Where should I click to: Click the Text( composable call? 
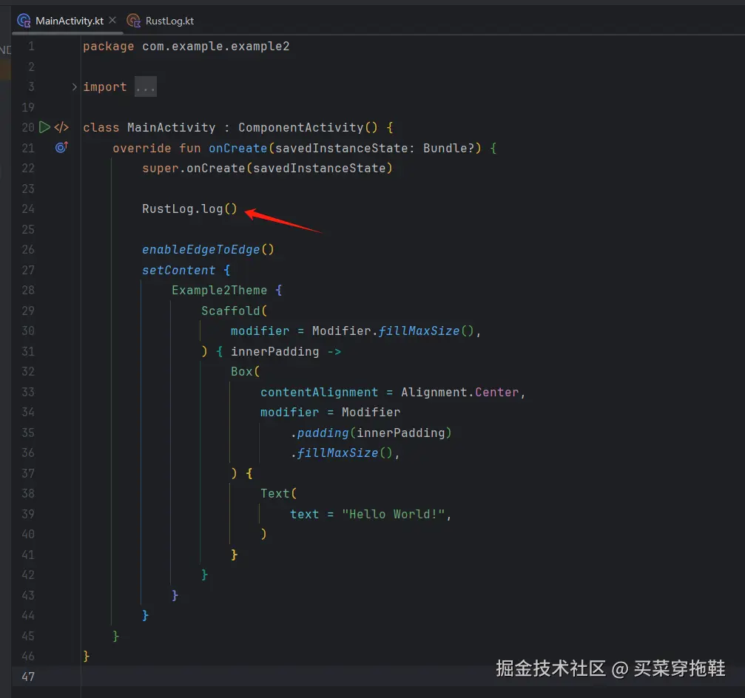278,494
